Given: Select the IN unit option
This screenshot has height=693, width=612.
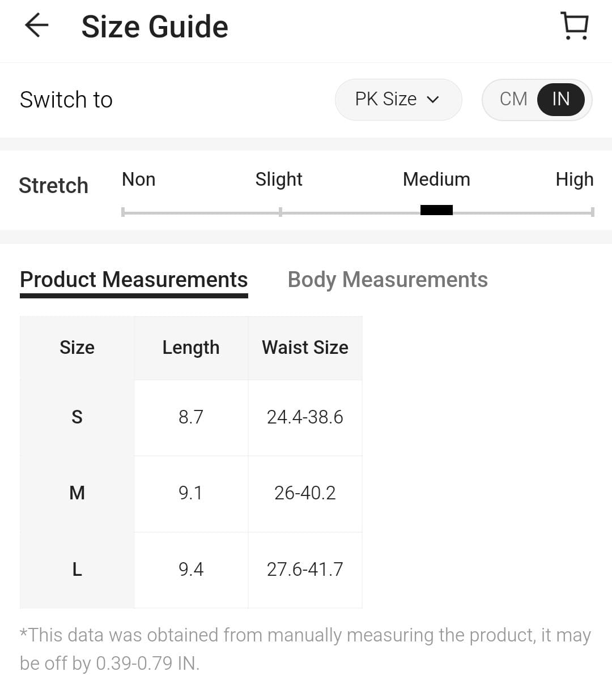Looking at the screenshot, I should pyautogui.click(x=560, y=99).
